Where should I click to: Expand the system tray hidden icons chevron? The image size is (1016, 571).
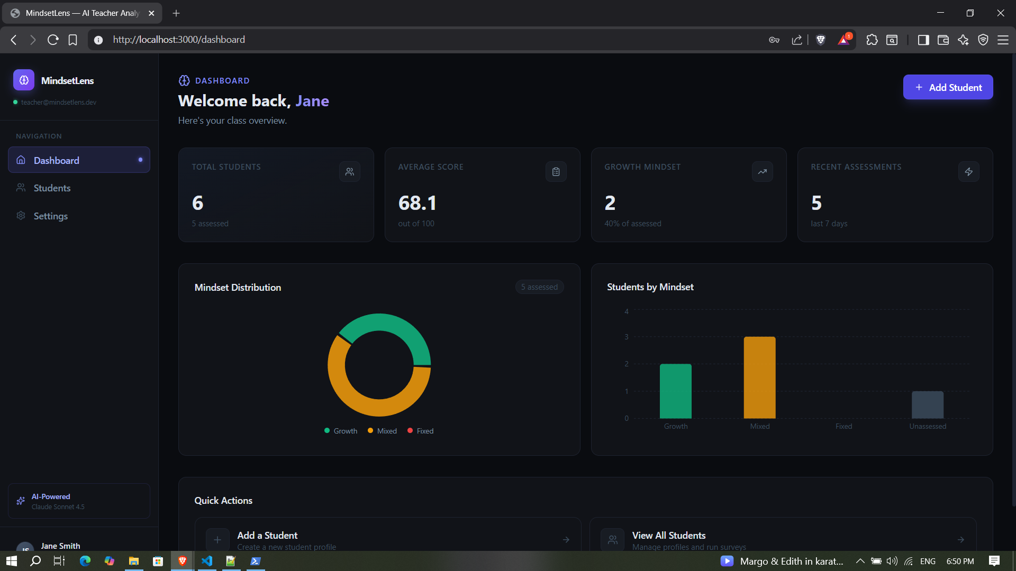[x=860, y=561]
